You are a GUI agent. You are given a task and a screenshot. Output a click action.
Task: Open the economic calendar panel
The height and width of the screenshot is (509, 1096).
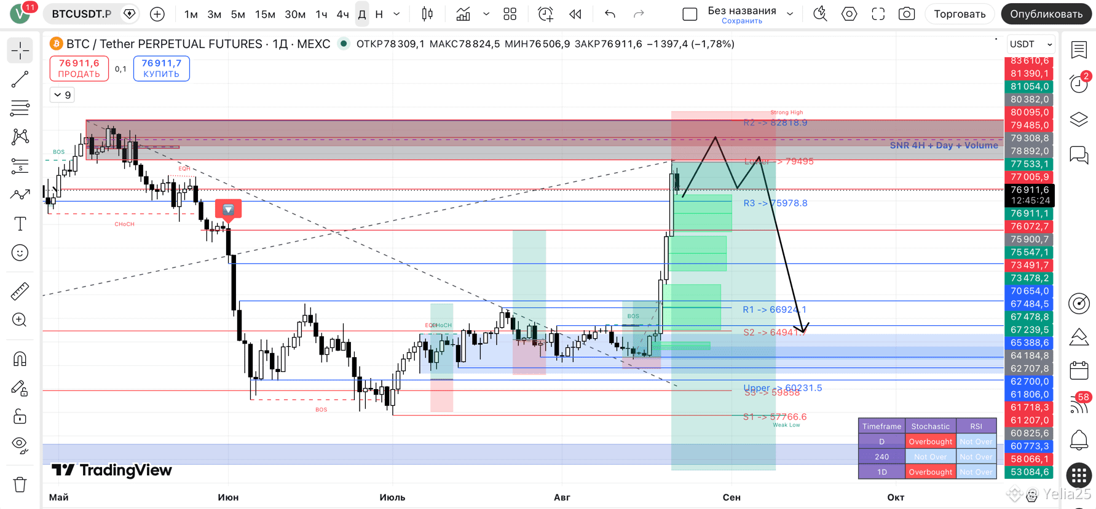click(x=1079, y=371)
